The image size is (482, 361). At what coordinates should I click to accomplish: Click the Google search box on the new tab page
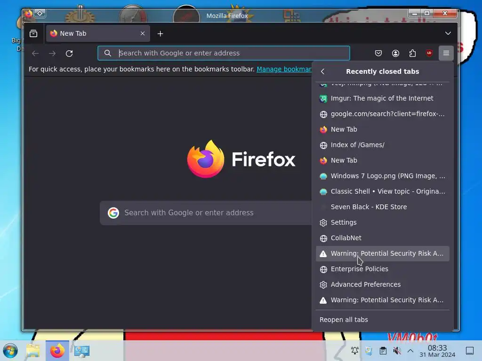[x=206, y=213]
